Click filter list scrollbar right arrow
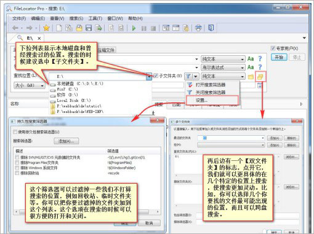314x234 pixels. 158,212
